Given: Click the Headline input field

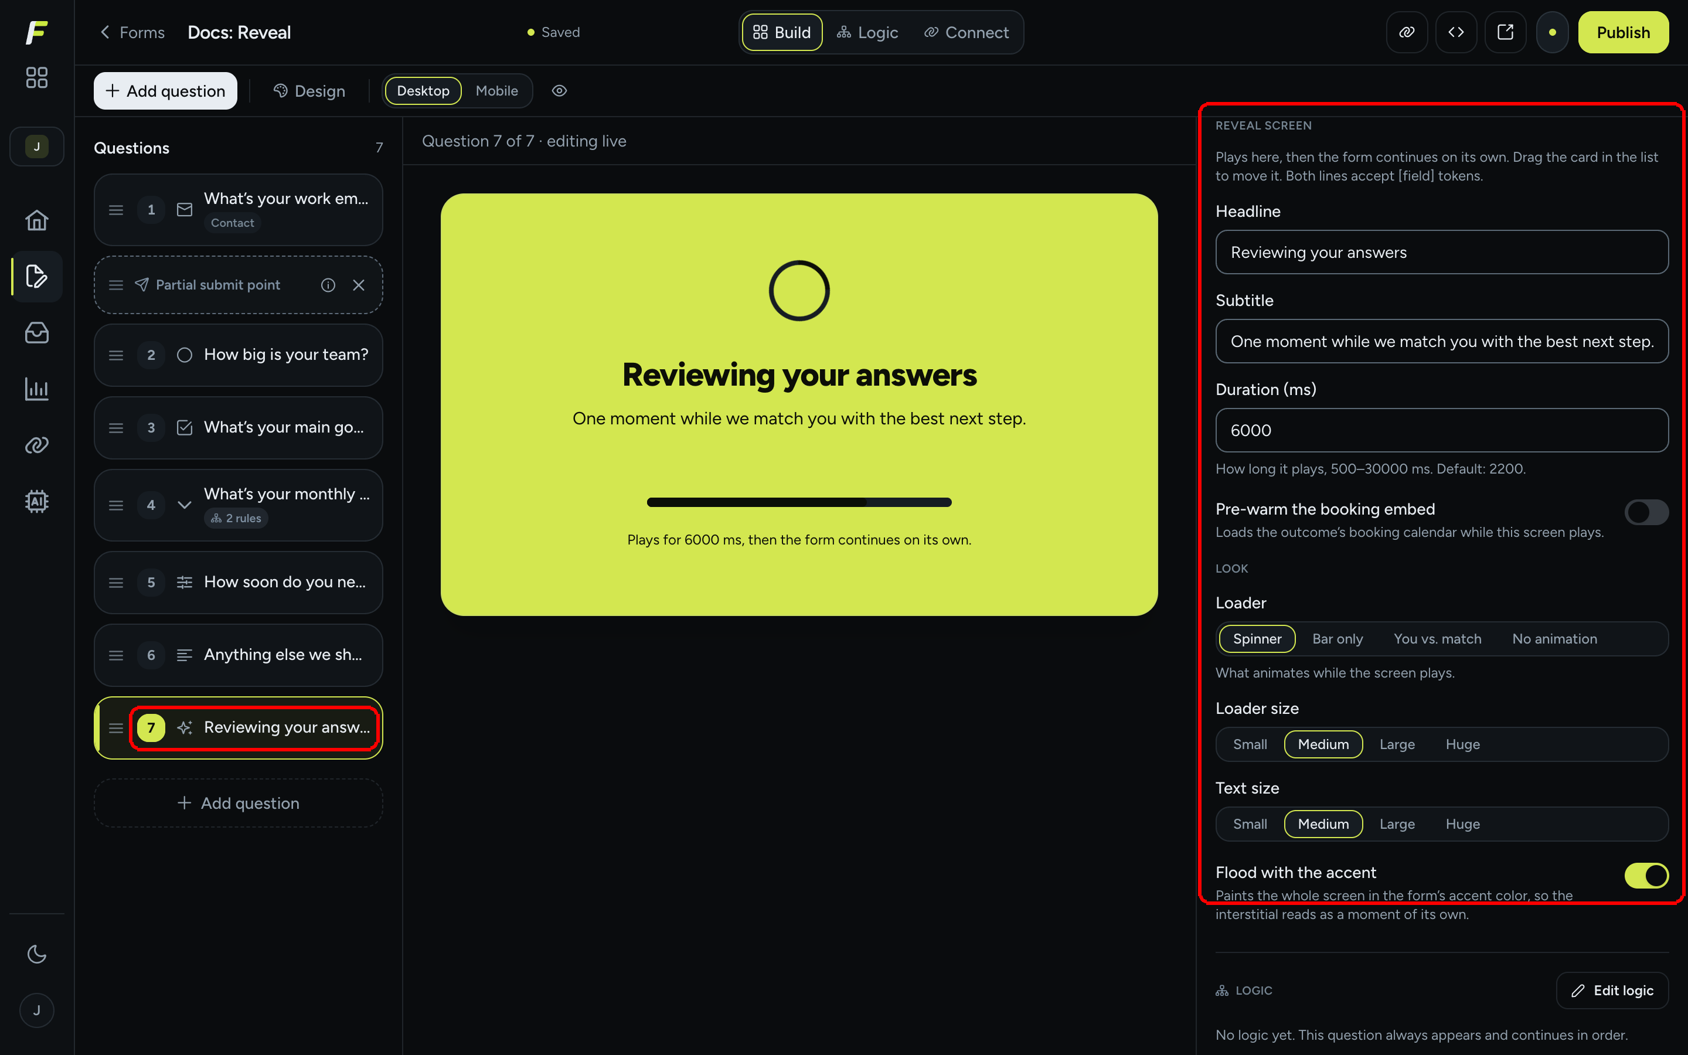Looking at the screenshot, I should [x=1441, y=252].
